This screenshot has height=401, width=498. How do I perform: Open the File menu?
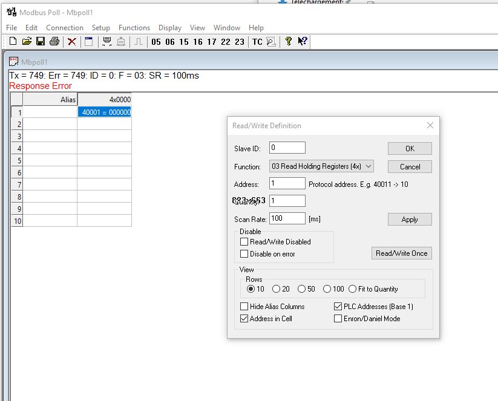pos(11,28)
